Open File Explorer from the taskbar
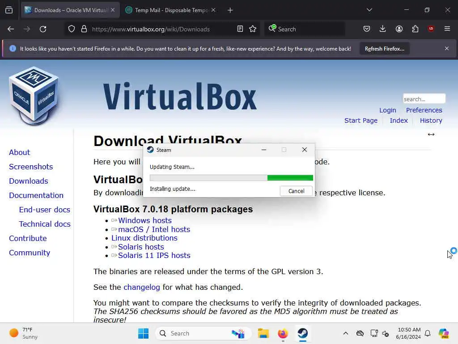The image size is (458, 344). pyautogui.click(x=263, y=333)
